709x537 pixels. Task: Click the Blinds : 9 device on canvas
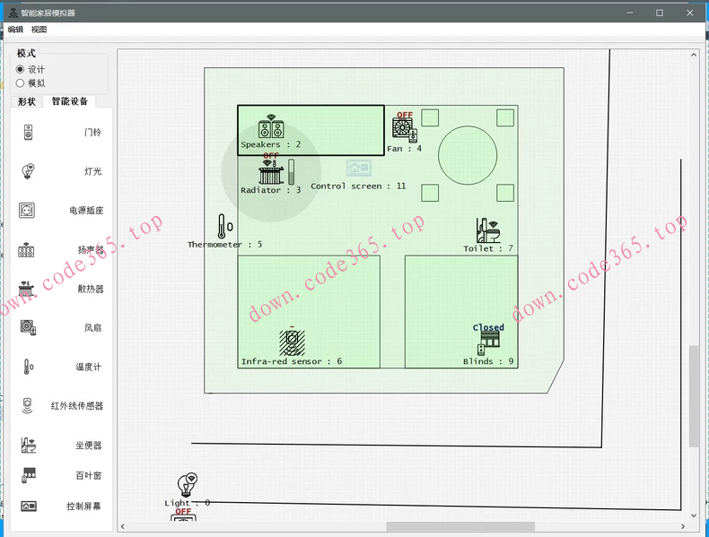pos(488,343)
